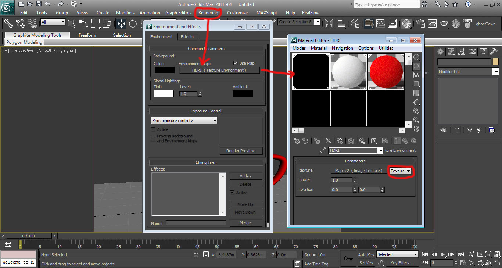Toggle Window/Crossing selection mode
The width and height of the screenshot is (502, 268).
coord(107,24)
